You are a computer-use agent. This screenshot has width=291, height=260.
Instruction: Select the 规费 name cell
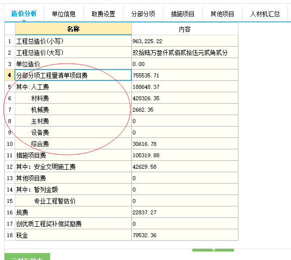tap(73, 212)
